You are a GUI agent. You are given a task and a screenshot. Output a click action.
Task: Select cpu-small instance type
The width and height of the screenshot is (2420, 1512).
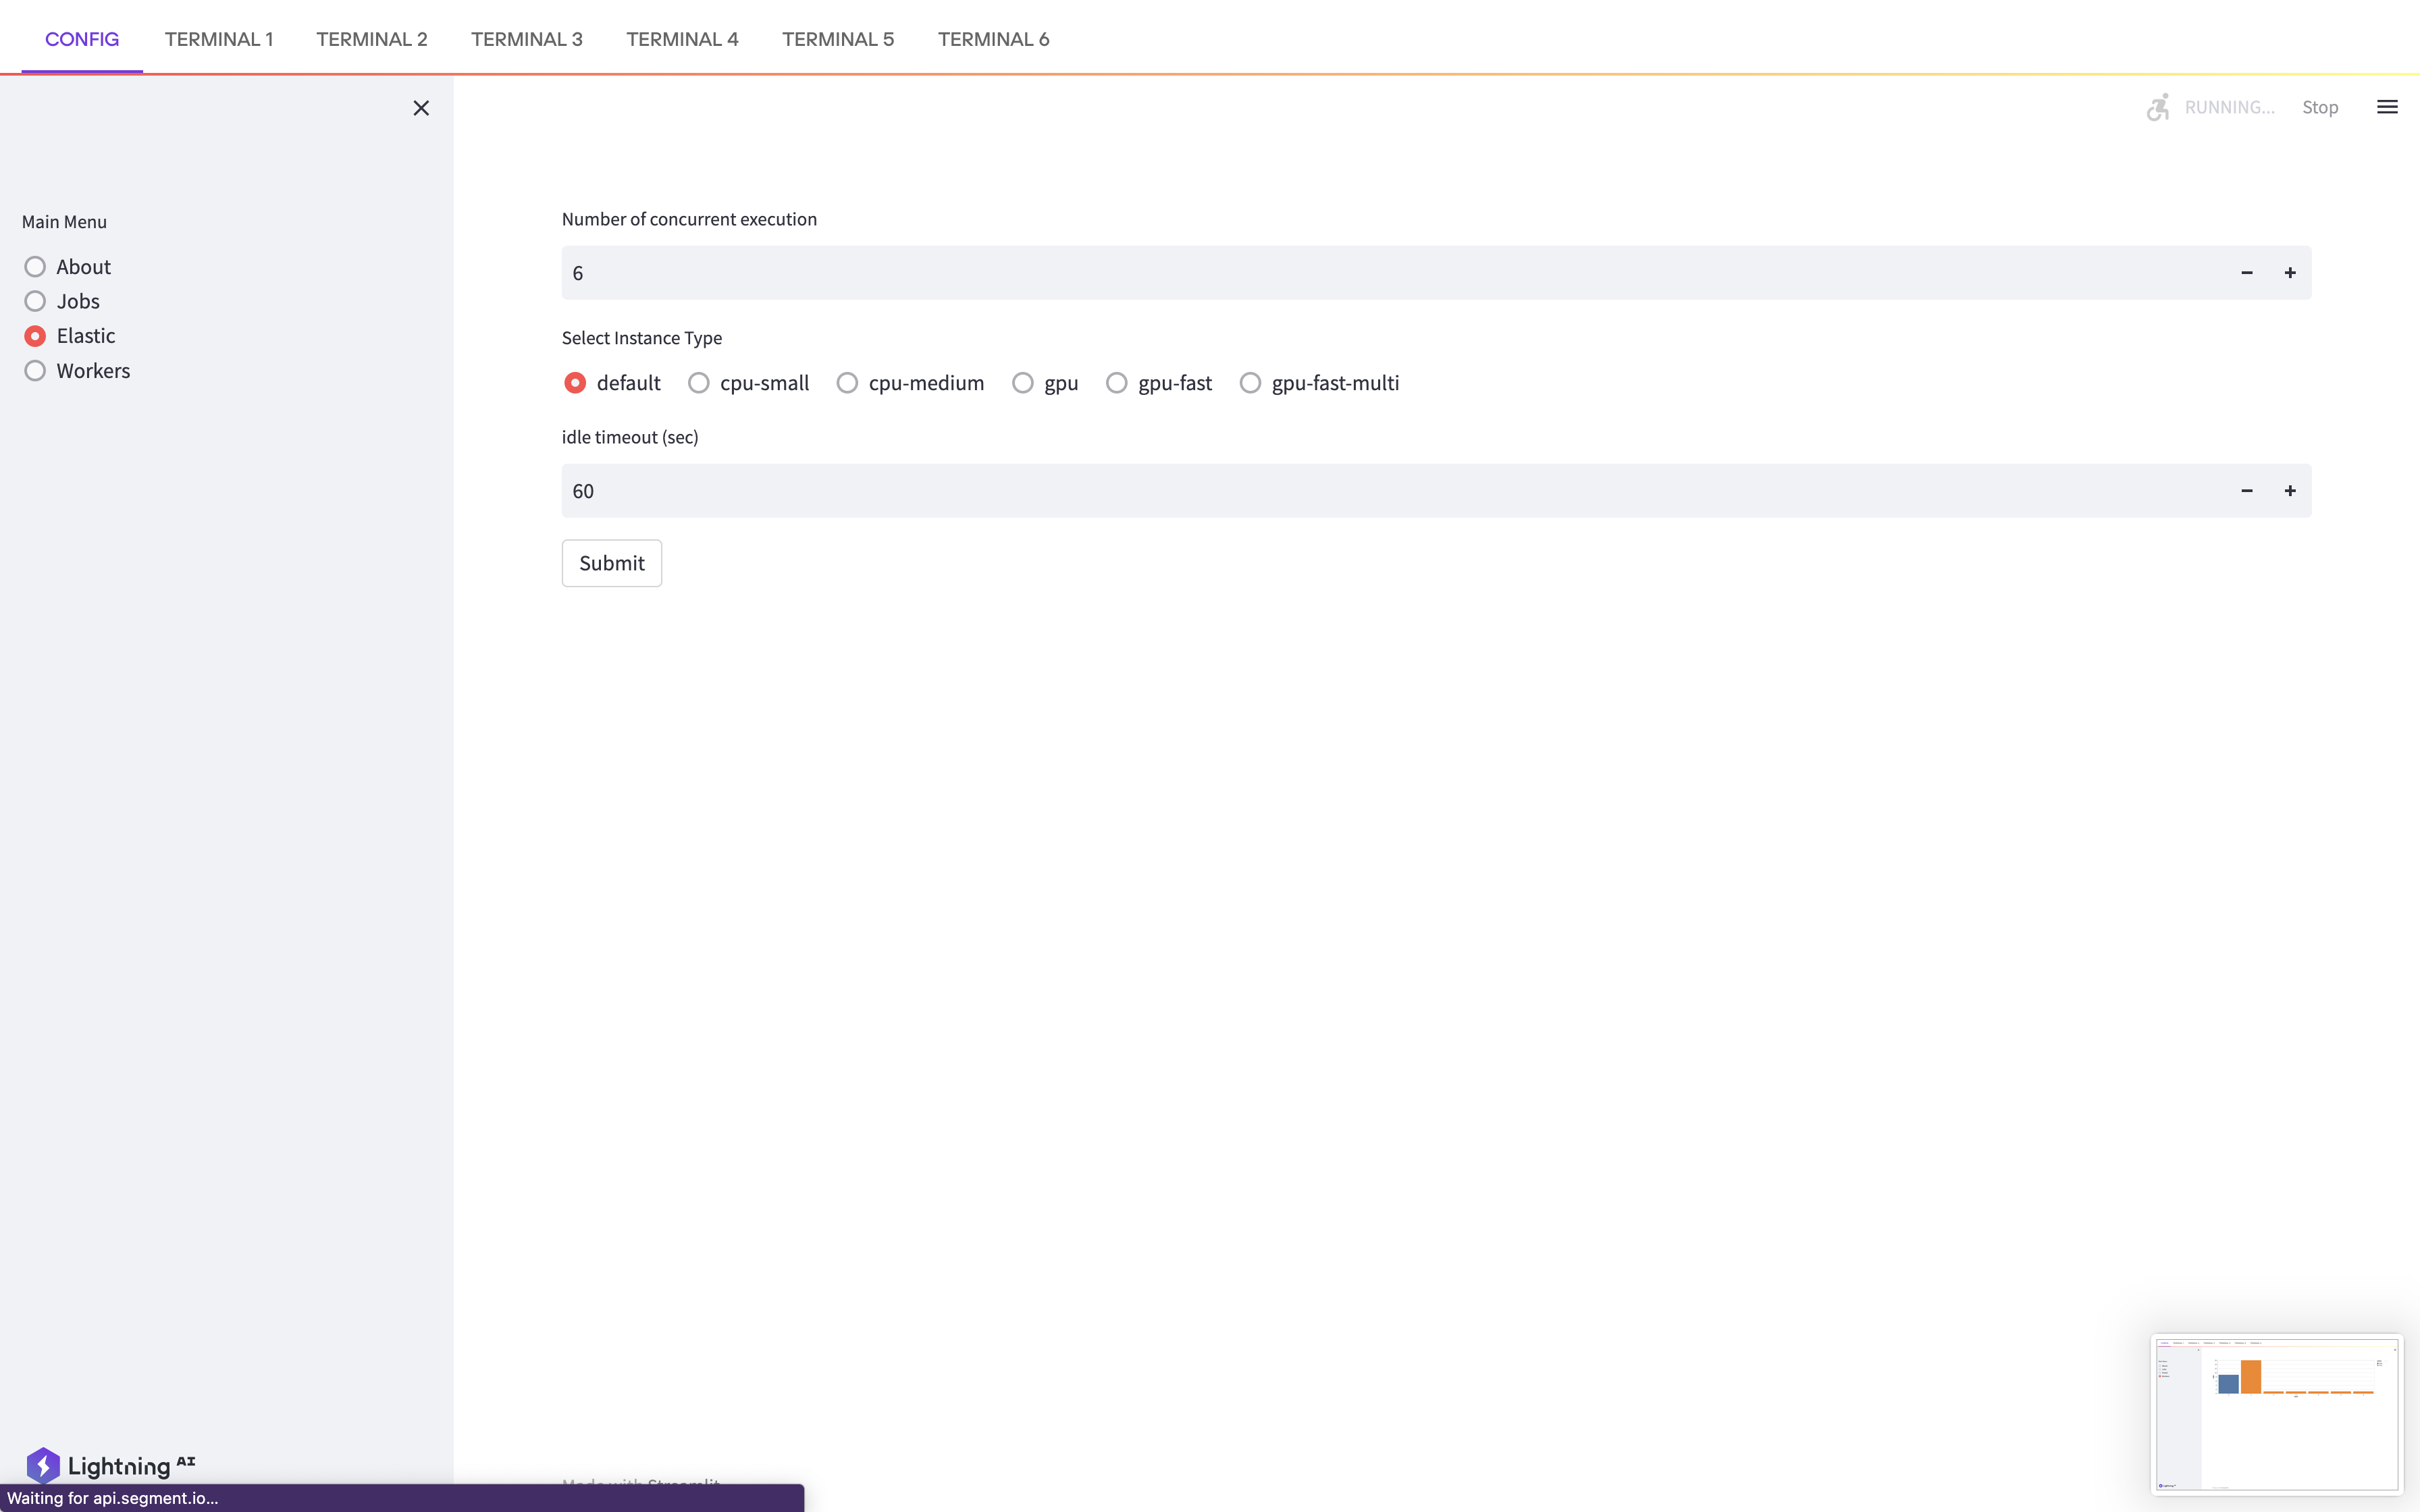[x=699, y=383]
